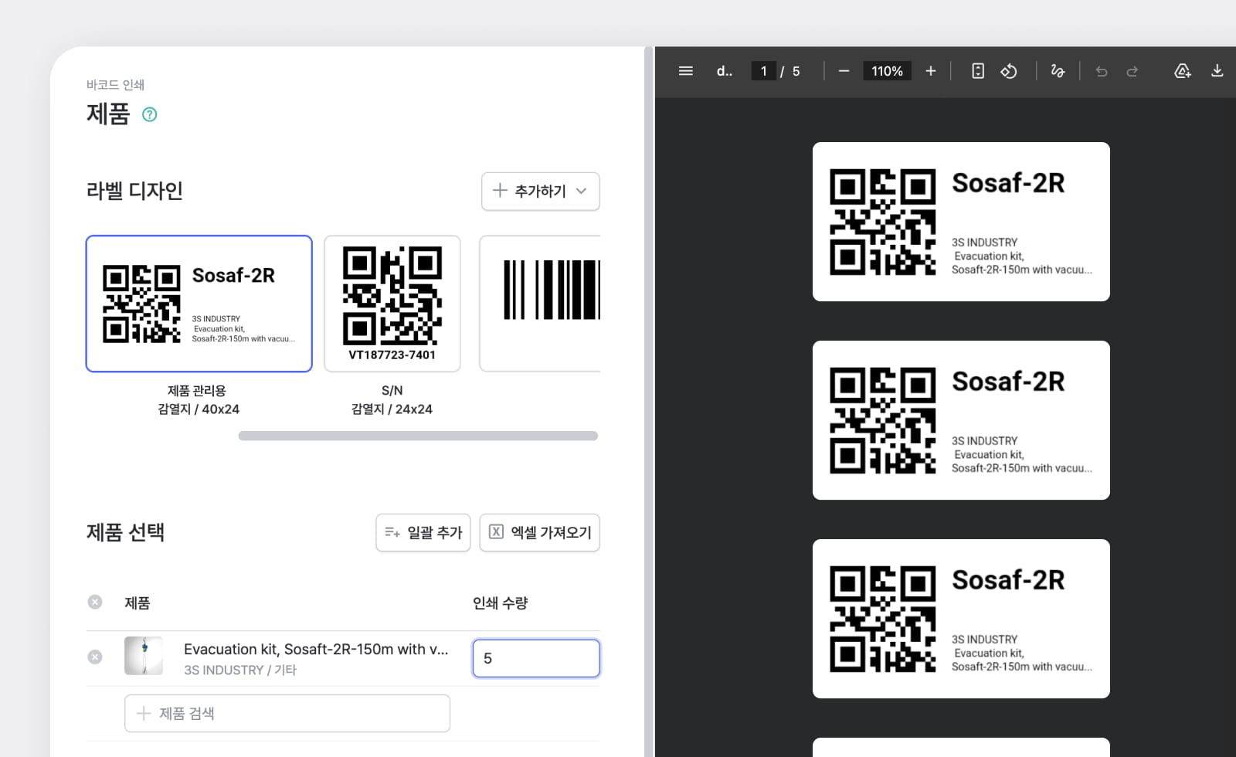Open the 추가하기 dropdown button
The height and width of the screenshot is (757, 1236).
pos(541,191)
